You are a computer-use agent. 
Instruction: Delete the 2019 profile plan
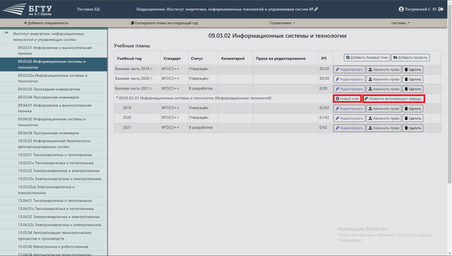pos(412,108)
